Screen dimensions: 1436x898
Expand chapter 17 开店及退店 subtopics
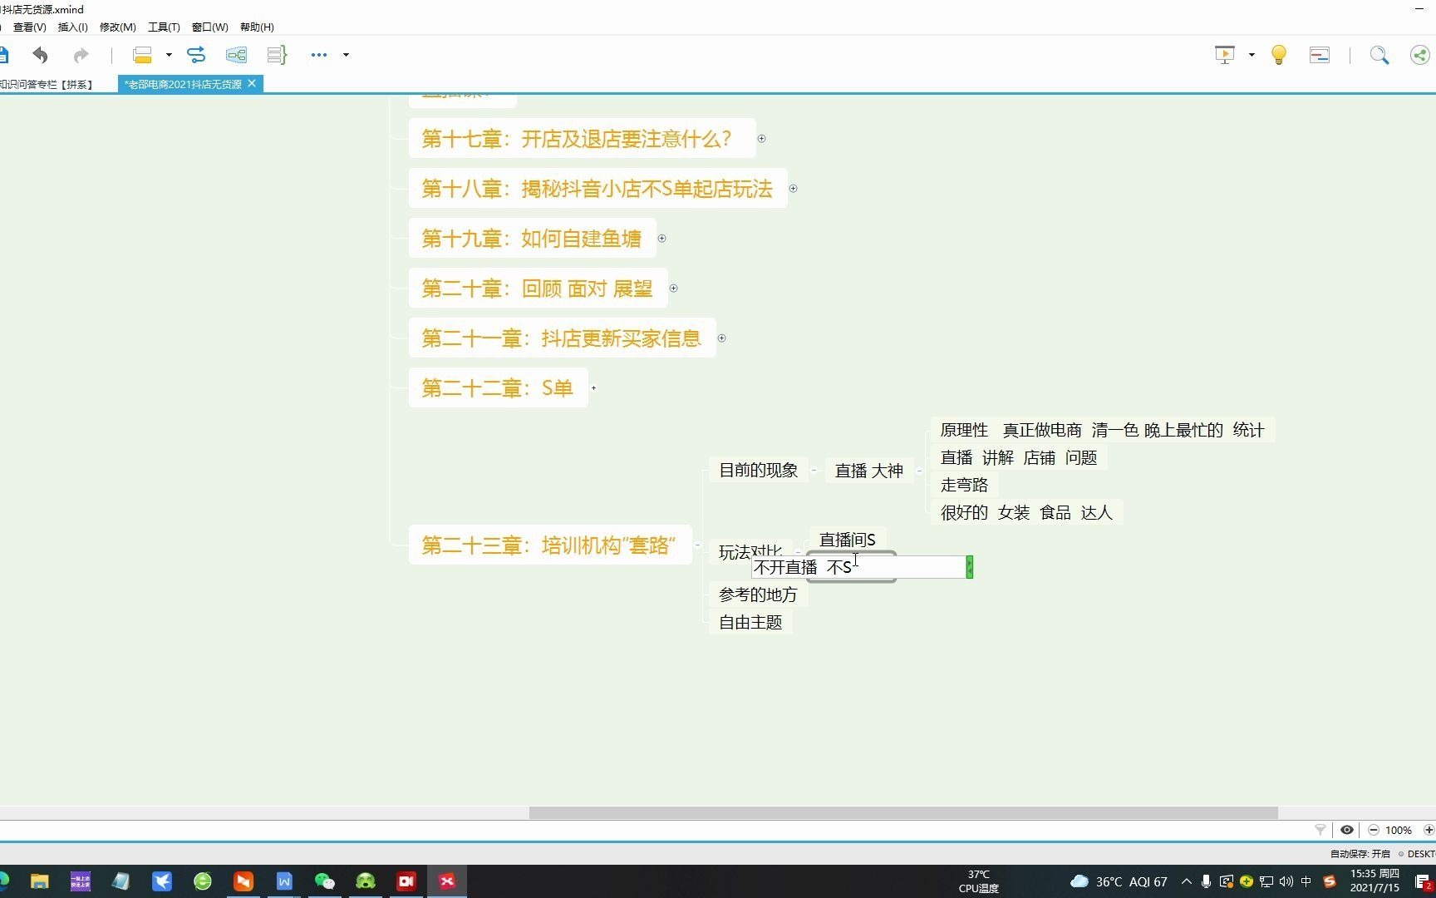click(x=761, y=139)
